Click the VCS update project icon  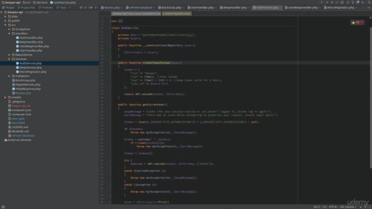tap(348, 2)
